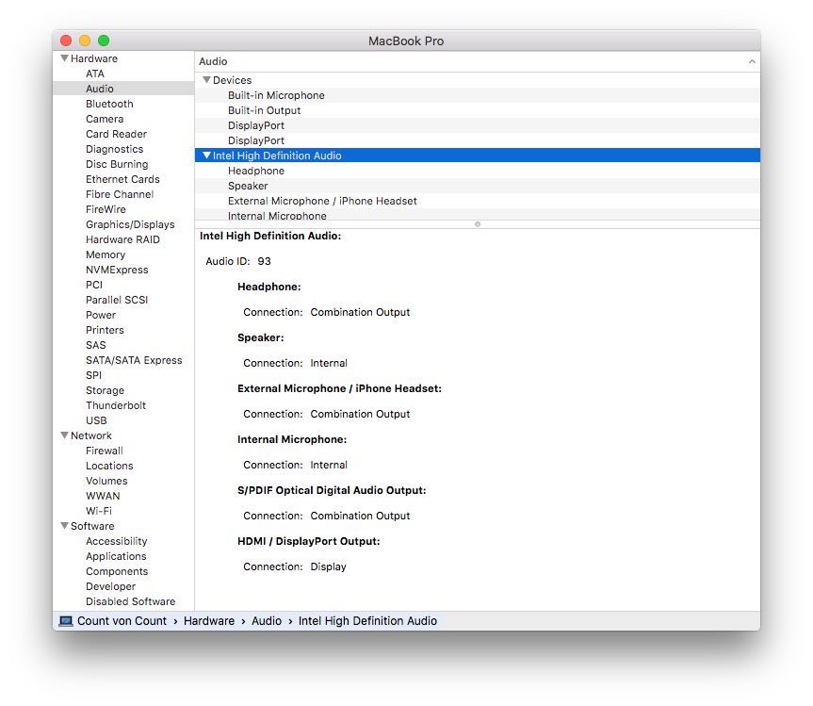The width and height of the screenshot is (813, 706).
Task: Open the Memory section
Action: (106, 254)
